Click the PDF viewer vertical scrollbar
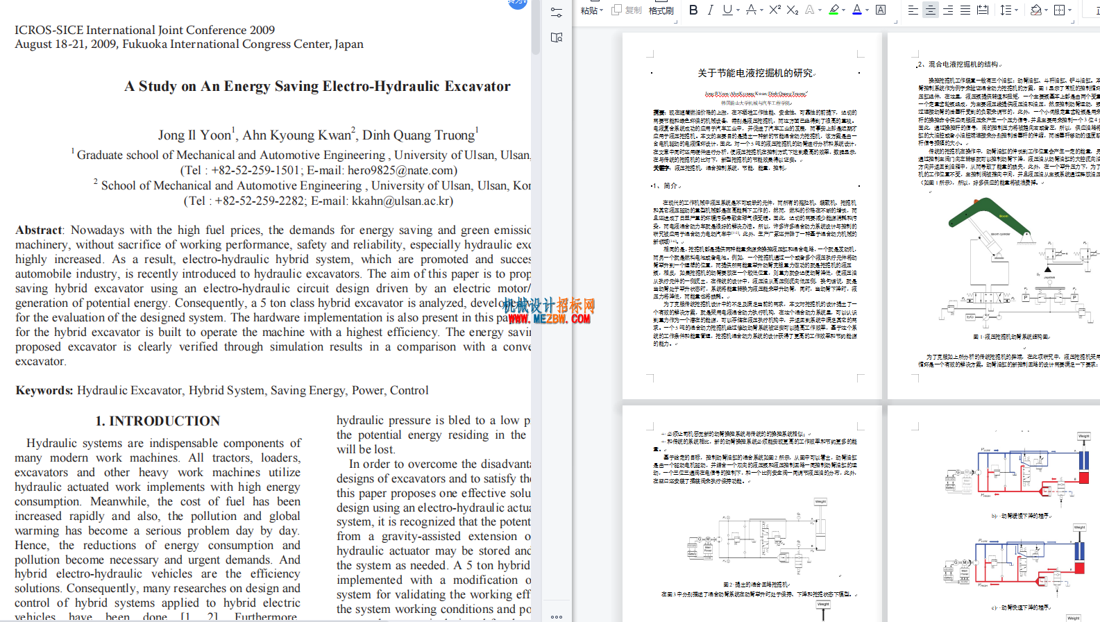Screen dimensions: 1100x622 pyautogui.click(x=536, y=28)
